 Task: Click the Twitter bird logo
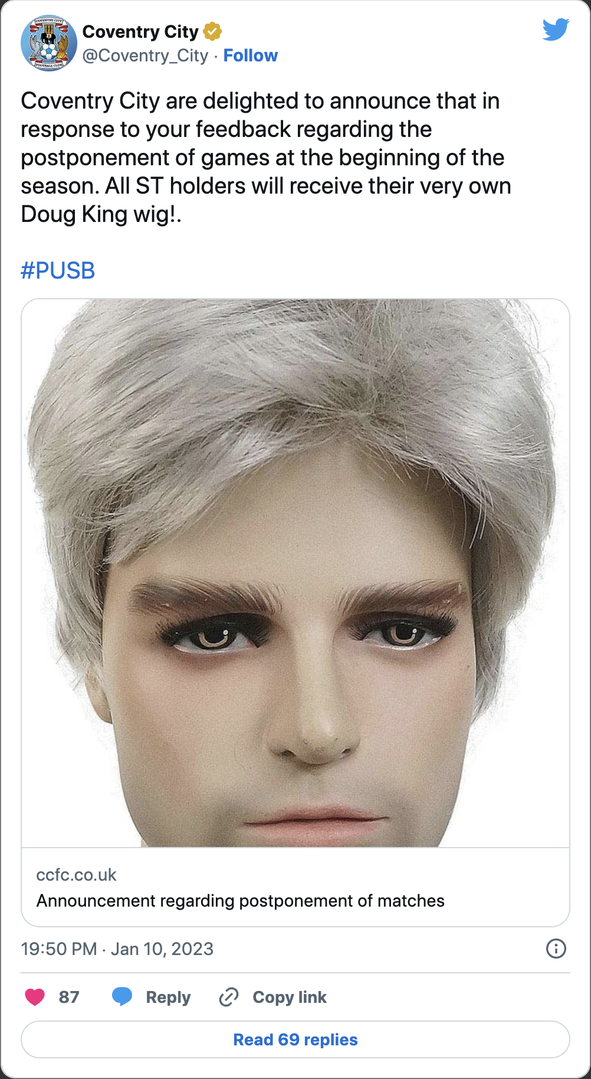[x=556, y=30]
